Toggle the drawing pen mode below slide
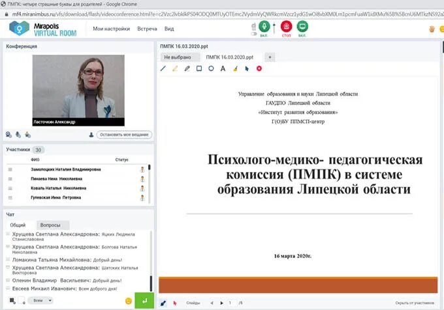Screen dimensions: 444x310 pyautogui.click(x=163, y=303)
